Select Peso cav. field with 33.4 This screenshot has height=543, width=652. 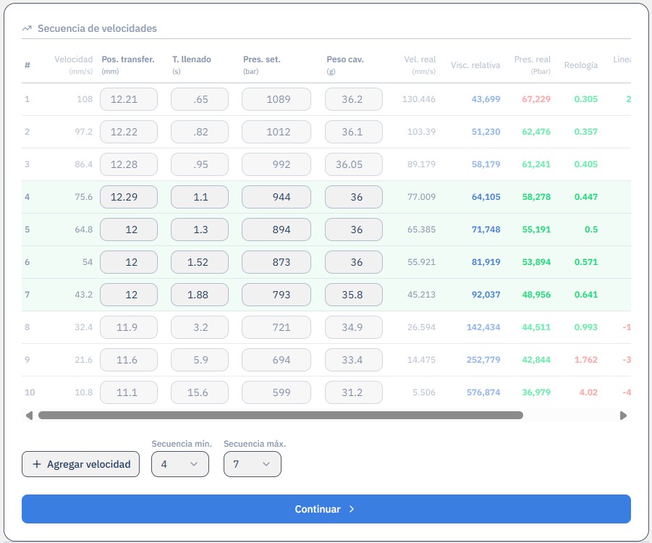click(x=354, y=360)
